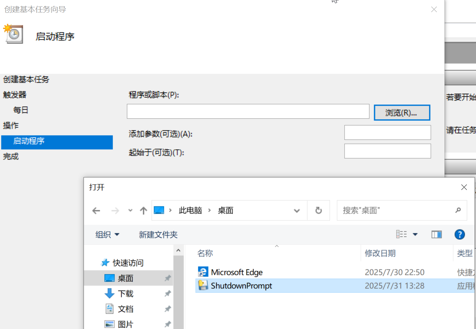Go up one folder level
The image size is (476, 329).
143,210
